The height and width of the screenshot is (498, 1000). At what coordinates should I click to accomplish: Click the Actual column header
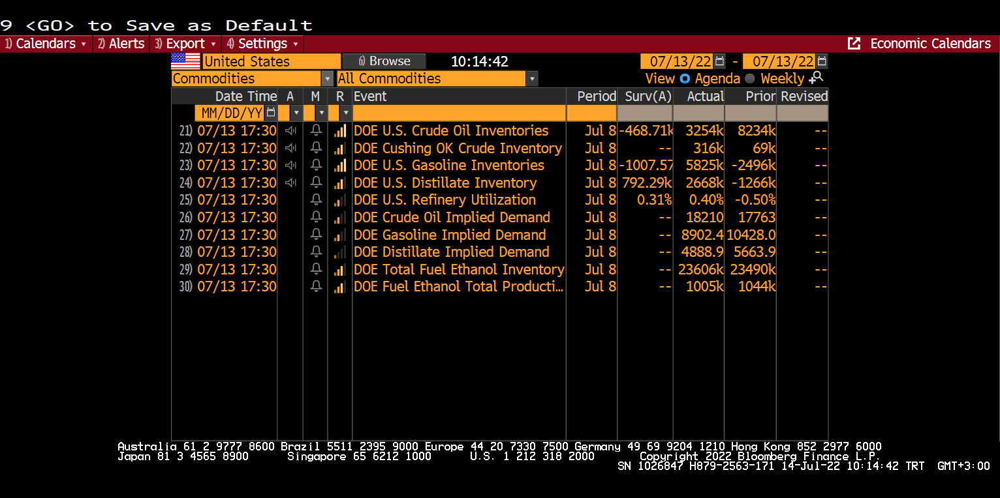[706, 96]
